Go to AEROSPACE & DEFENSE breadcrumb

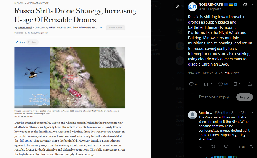38,3
